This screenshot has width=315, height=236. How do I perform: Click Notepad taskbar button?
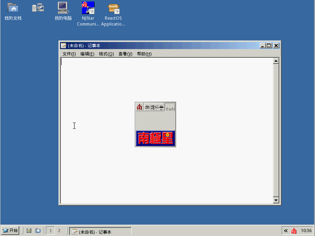100,232
